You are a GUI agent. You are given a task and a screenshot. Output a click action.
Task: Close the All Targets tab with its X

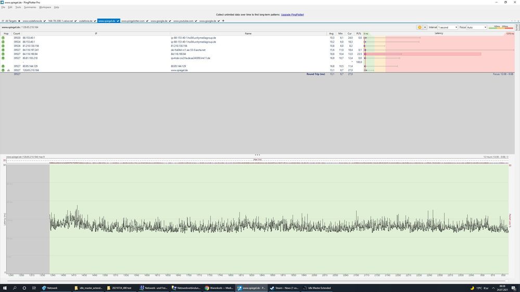point(19,21)
